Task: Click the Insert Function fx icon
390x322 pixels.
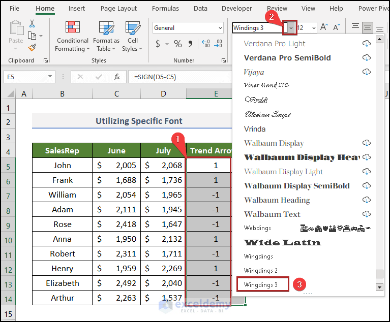Action: [x=116, y=77]
